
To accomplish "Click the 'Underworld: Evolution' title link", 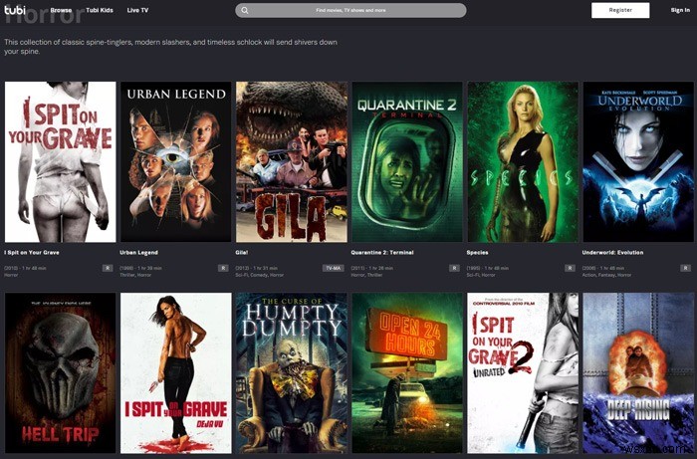I will [612, 252].
